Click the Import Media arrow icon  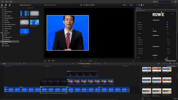[x=3, y=2]
